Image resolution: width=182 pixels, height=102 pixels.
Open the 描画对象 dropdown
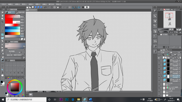click(18, 55)
